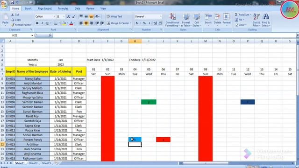Click Merge & Center

[119, 23]
